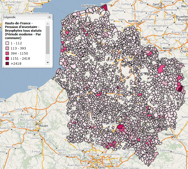This screenshot has width=188, height=169.
Task: Click the Bruxelles label on map
Action: [x=181, y=17]
